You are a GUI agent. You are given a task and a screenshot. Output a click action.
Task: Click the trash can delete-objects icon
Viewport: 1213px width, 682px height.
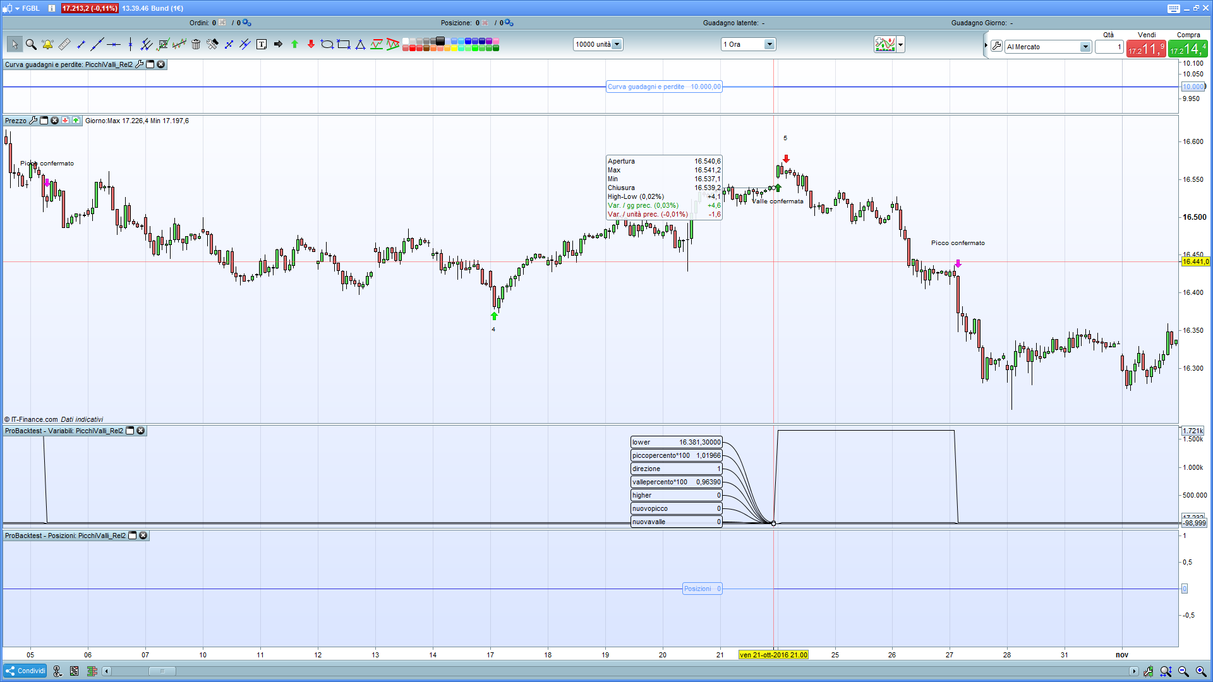point(196,44)
